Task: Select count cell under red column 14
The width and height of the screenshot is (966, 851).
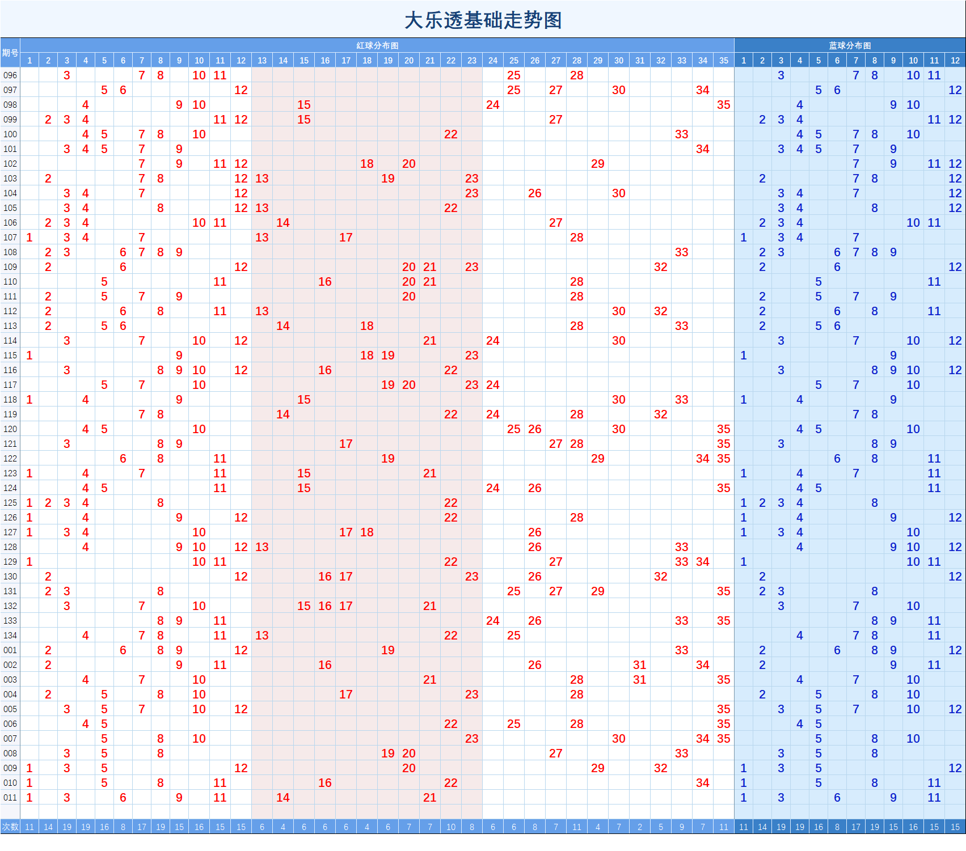Action: pyautogui.click(x=283, y=827)
